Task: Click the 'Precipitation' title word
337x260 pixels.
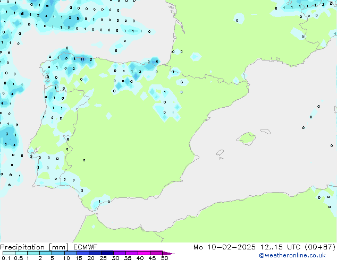Action: click(22, 247)
